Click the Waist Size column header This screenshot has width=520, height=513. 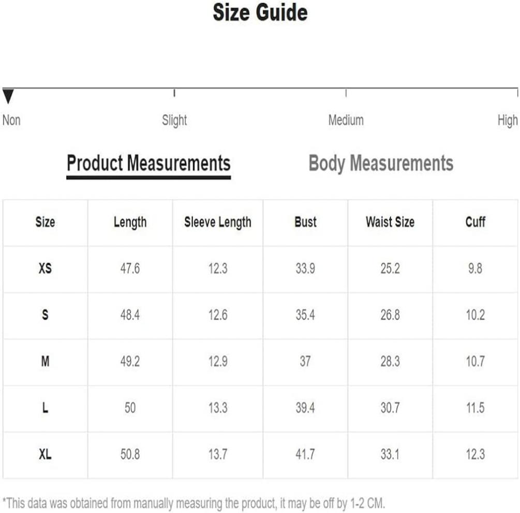click(390, 222)
